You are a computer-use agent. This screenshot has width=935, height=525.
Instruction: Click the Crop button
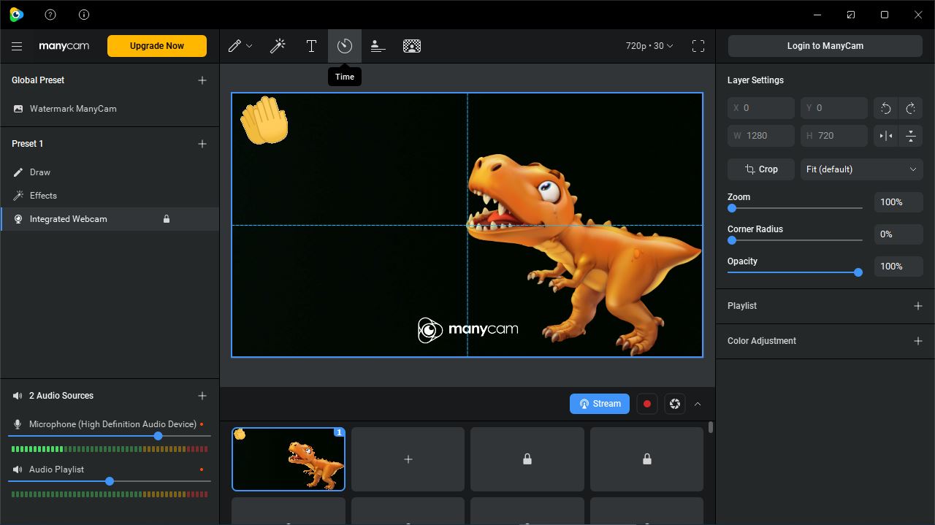coord(761,169)
